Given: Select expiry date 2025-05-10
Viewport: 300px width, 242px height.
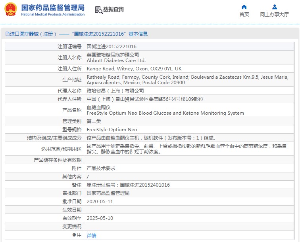Looking at the screenshot, I should (100, 218).
